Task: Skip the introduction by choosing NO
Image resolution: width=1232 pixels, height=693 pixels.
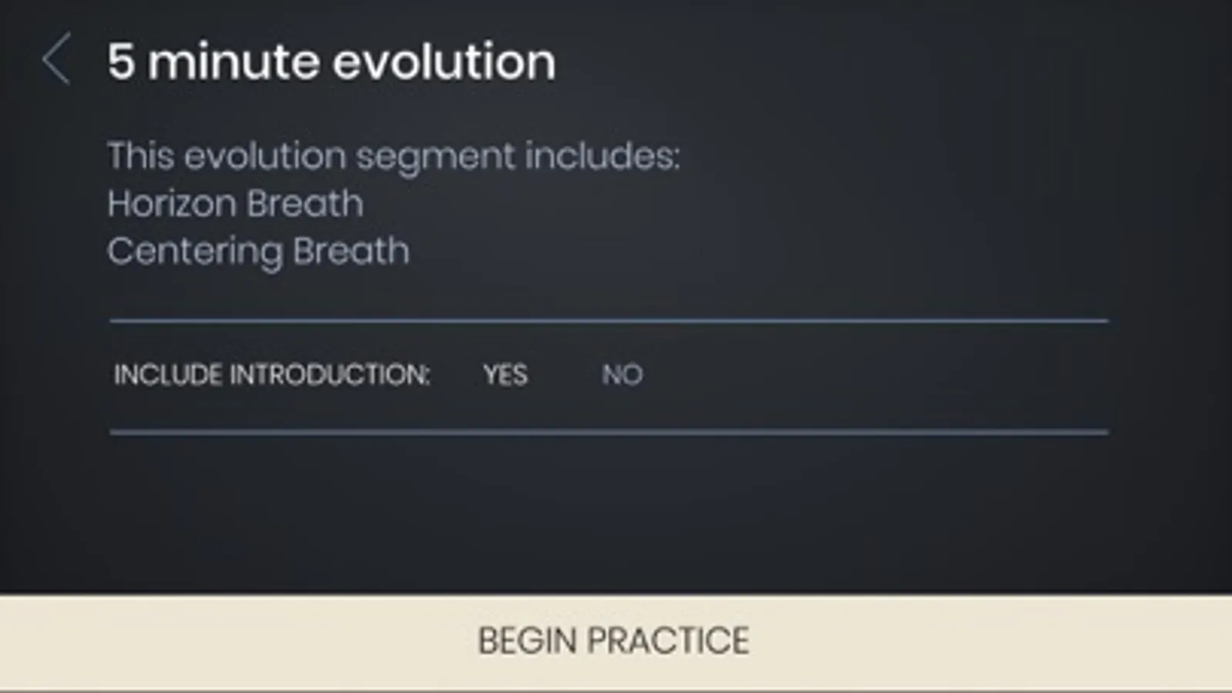Action: [622, 375]
